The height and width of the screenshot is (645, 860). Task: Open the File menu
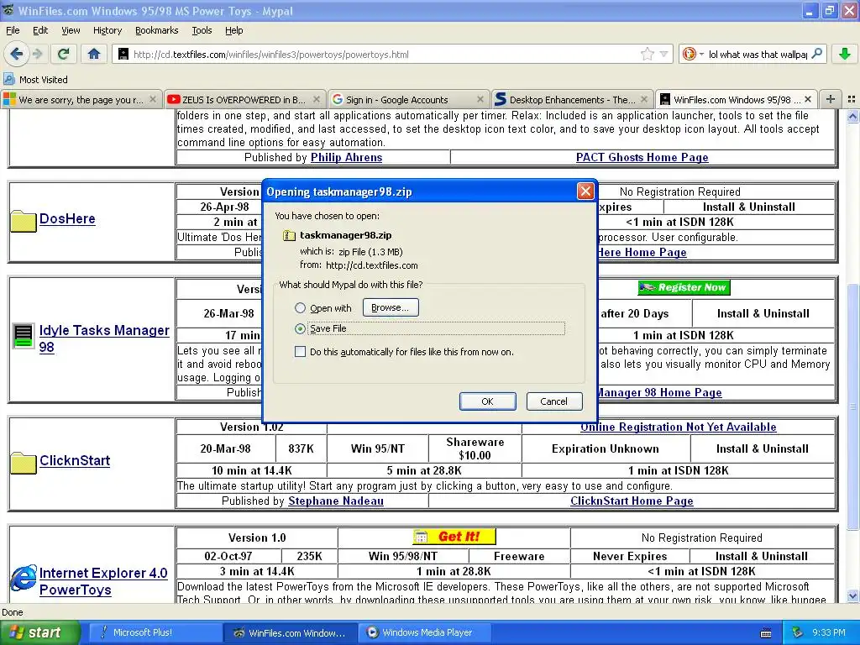[x=13, y=30]
